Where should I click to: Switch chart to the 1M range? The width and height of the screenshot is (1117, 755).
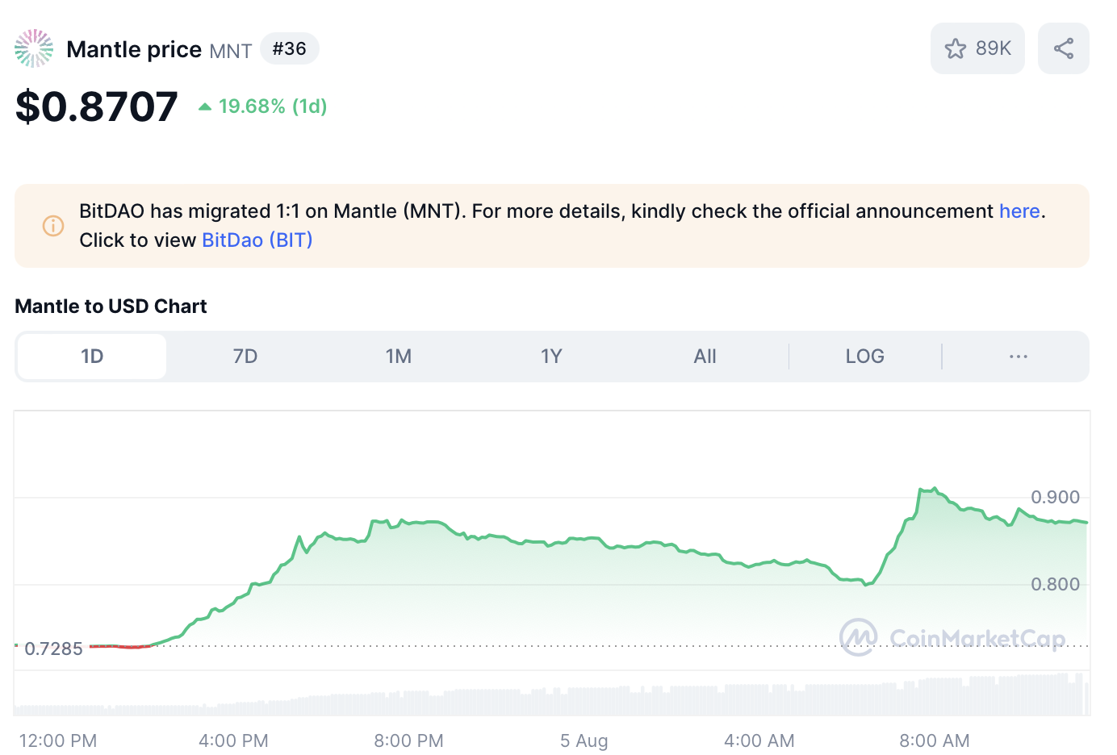[x=399, y=357]
